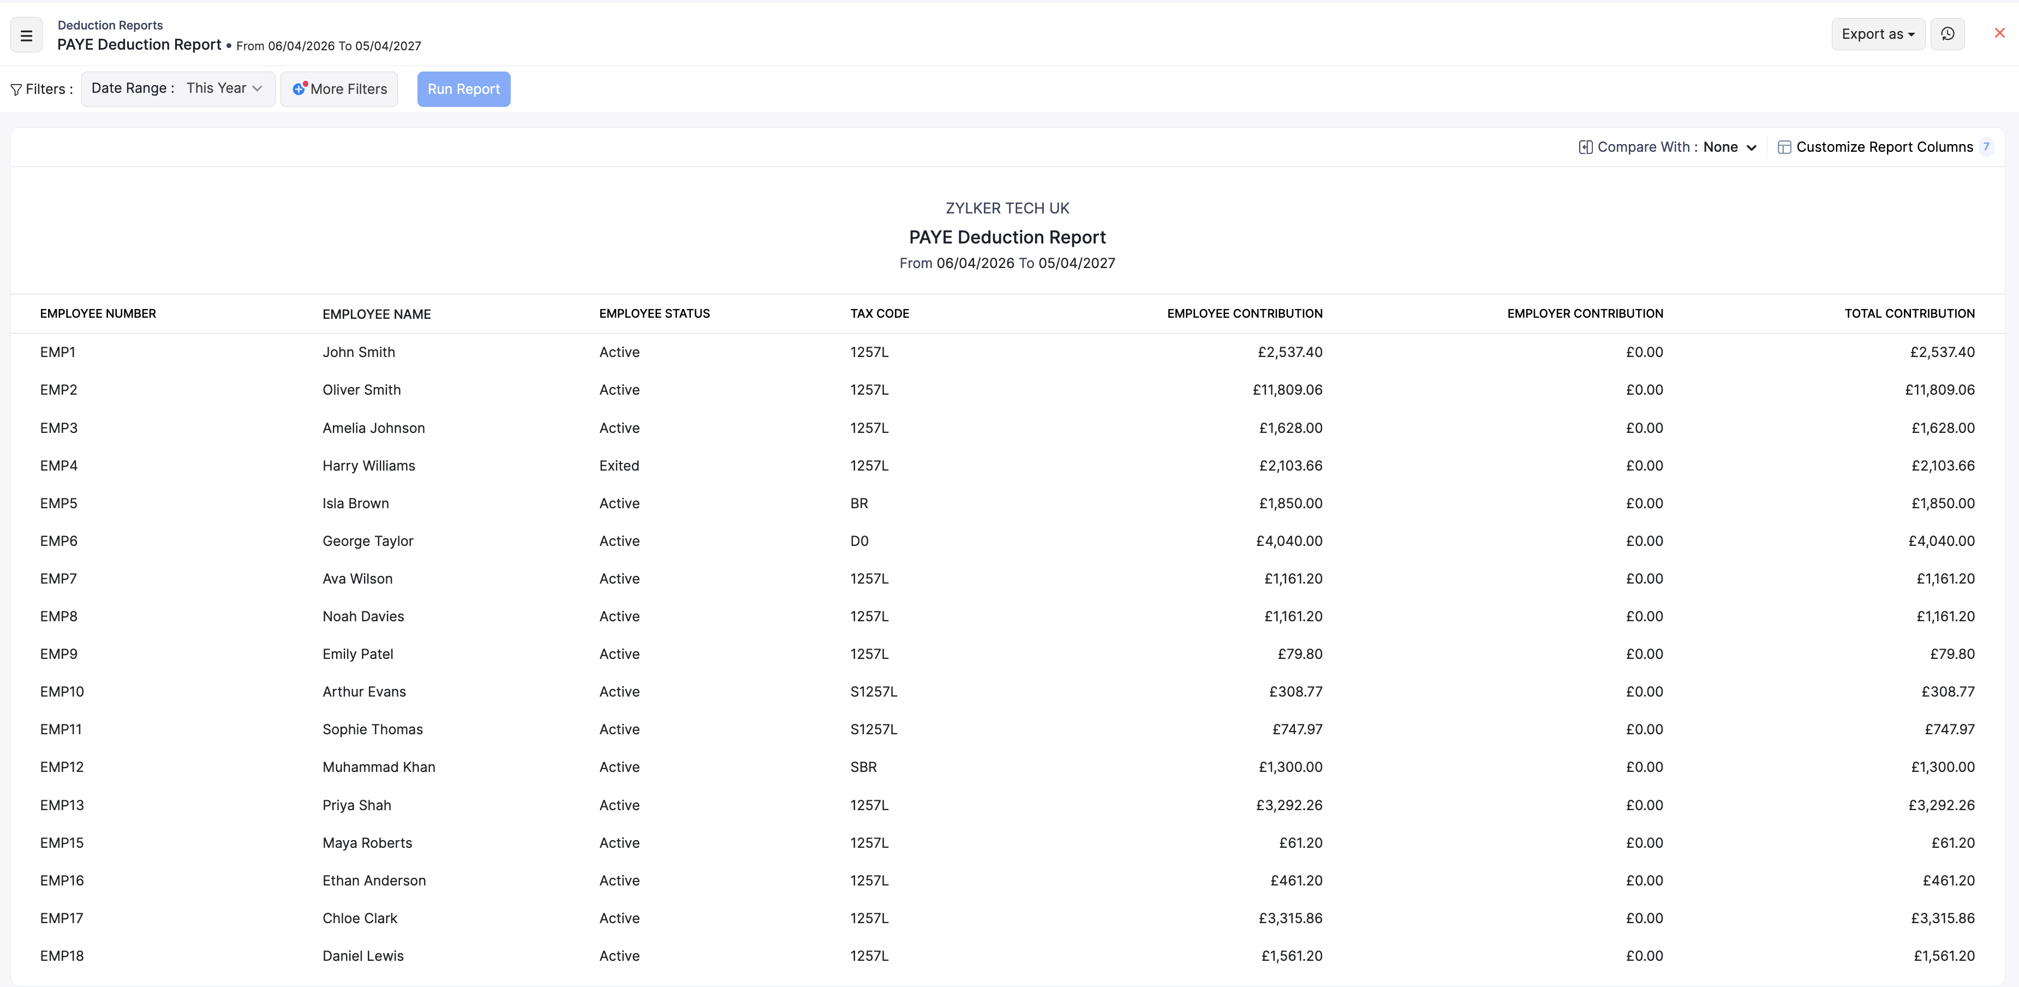The width and height of the screenshot is (2019, 987).
Task: Click Tax Code column header
Action: 880,313
